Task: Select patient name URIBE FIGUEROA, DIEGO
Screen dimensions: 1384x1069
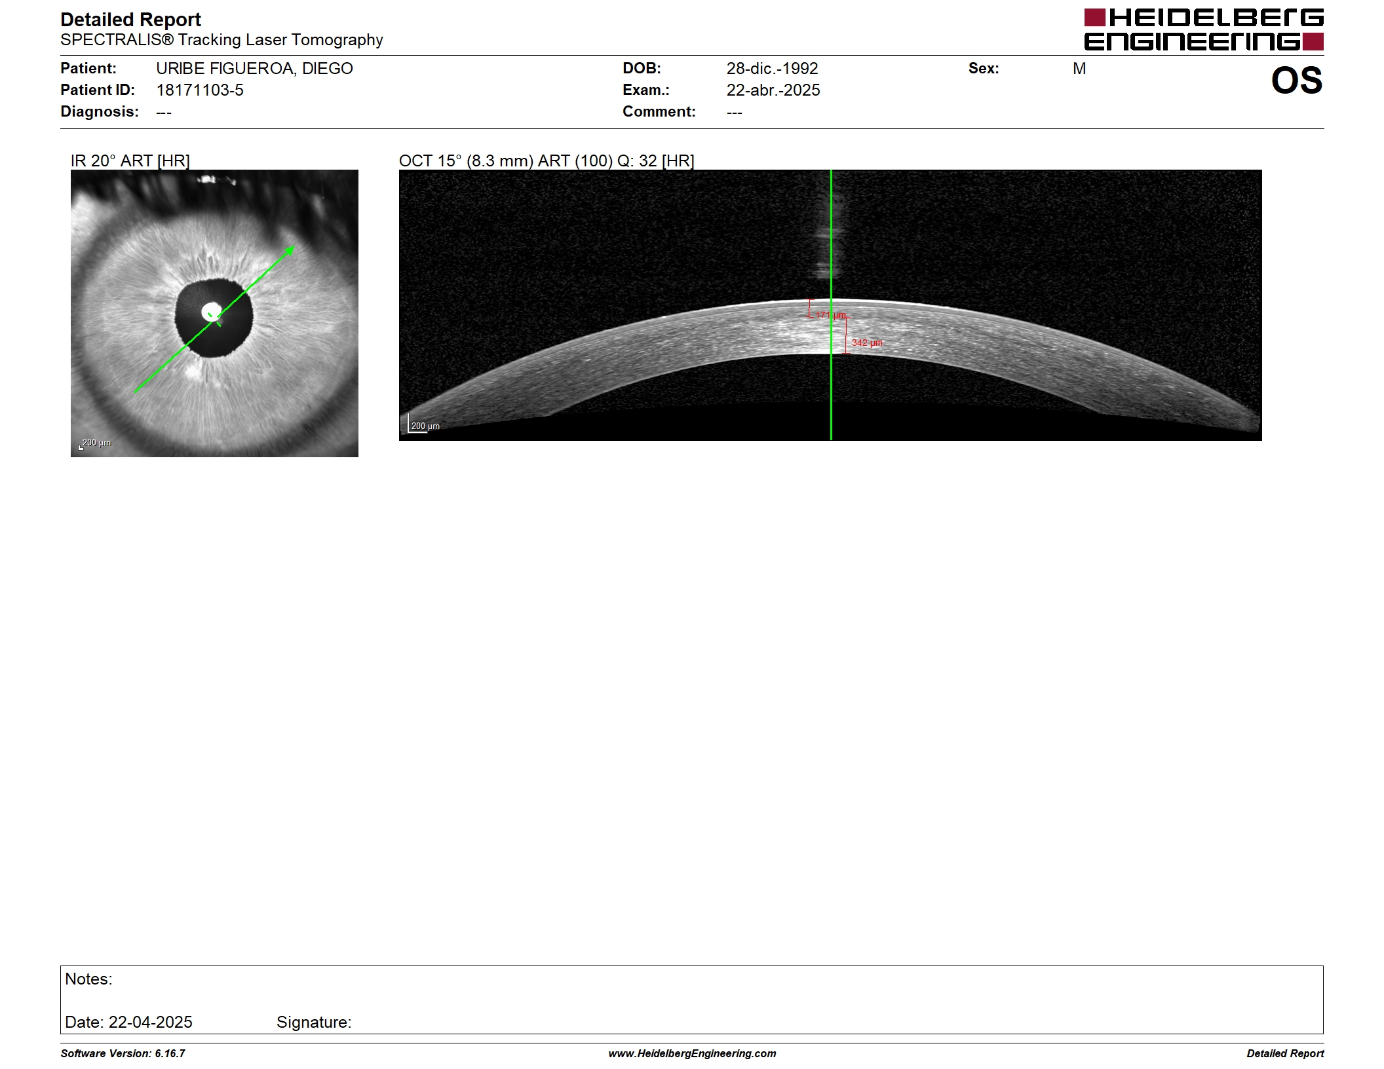Action: click(254, 69)
